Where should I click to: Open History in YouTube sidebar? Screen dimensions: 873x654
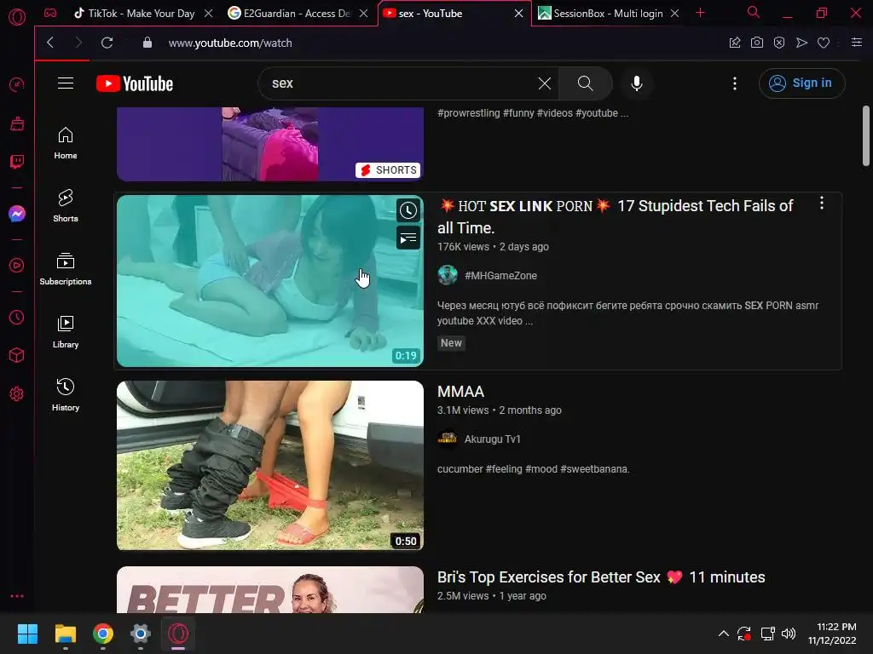point(66,395)
